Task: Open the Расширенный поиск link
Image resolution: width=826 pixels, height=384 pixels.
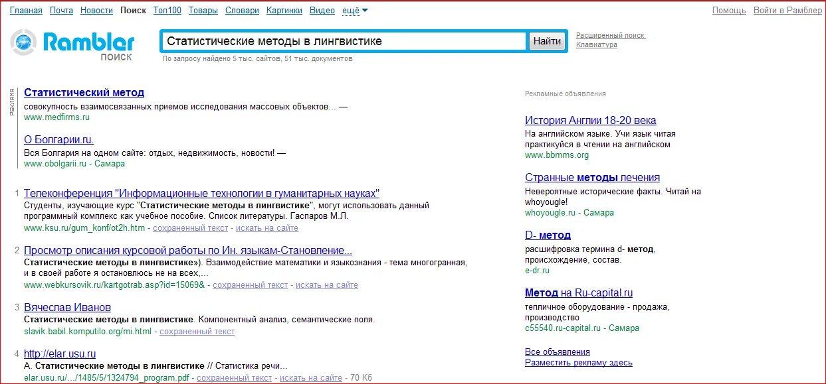Action: click(611, 36)
